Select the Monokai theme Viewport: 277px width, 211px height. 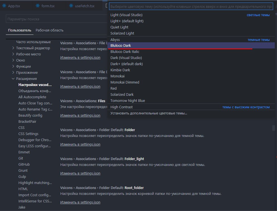pos(191,76)
